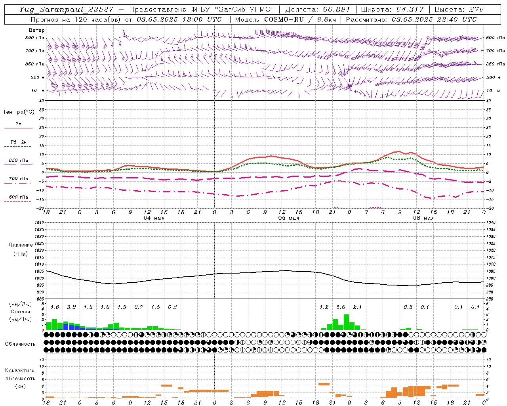
Task: Select the 1.9 precipitation total
Action: click(x=122, y=307)
